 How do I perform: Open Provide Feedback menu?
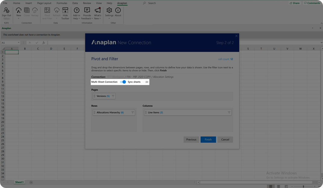click(x=87, y=14)
